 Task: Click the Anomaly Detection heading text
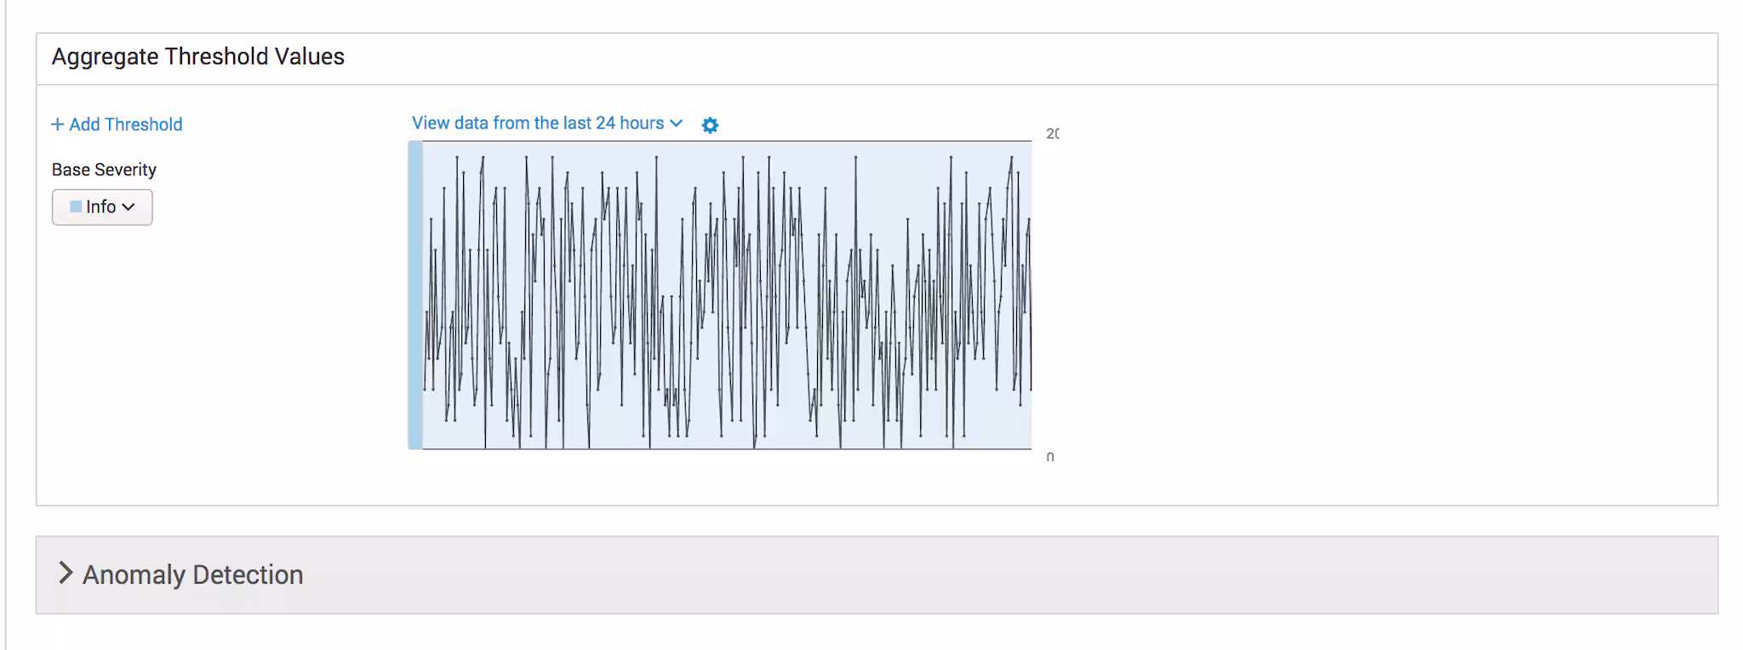point(192,574)
